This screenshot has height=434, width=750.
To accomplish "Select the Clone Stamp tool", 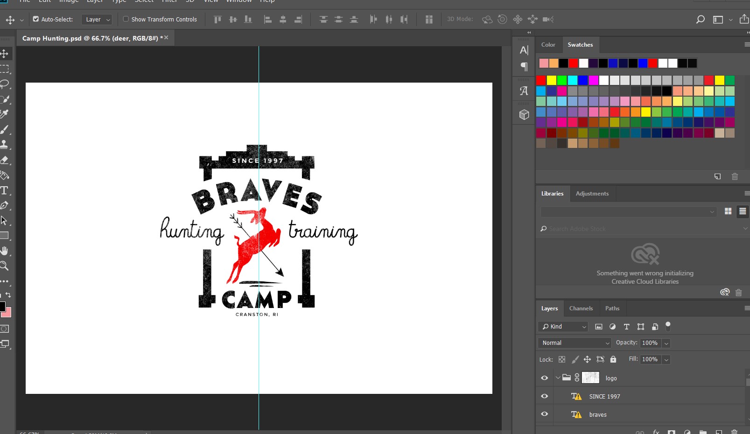I will [6, 145].
